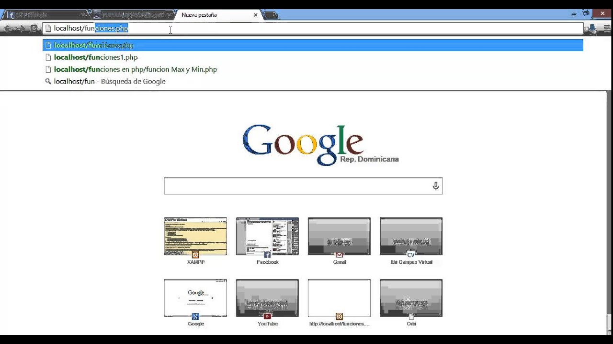Image resolution: width=613 pixels, height=344 pixels.
Task: Click the page icon in the address bar
Action: pyautogui.click(x=48, y=29)
